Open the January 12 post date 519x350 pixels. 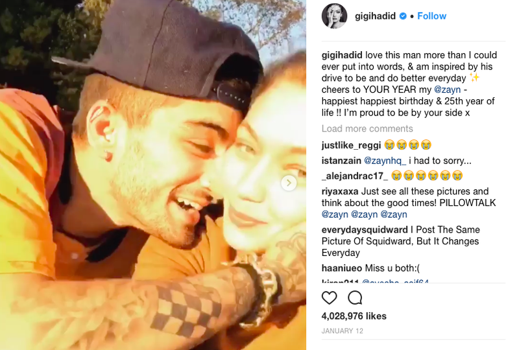tap(343, 331)
